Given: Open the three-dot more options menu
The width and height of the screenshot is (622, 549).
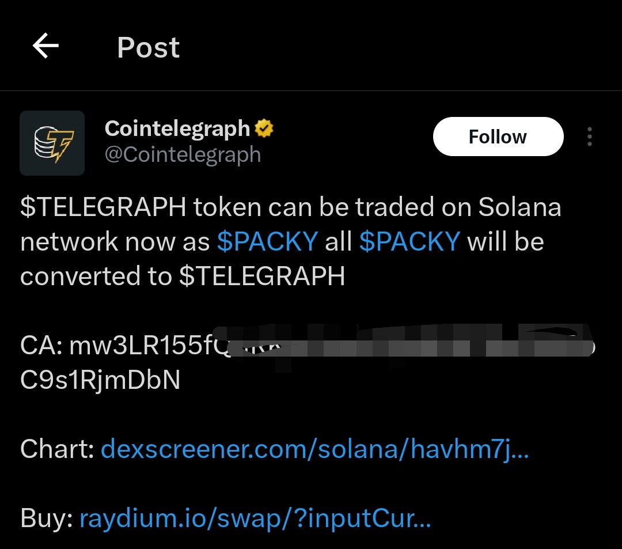Looking at the screenshot, I should [589, 137].
